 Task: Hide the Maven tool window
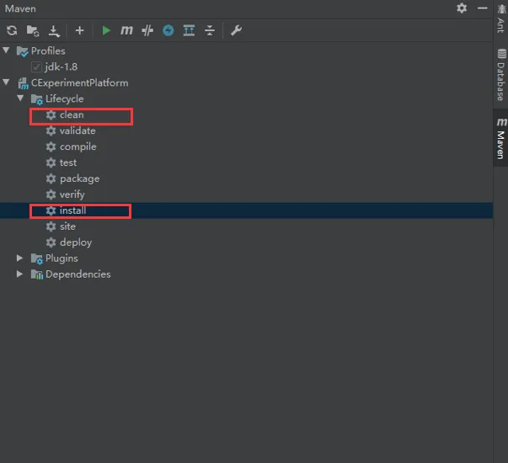coord(483,8)
